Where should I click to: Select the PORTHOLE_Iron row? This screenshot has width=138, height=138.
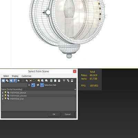39,99
